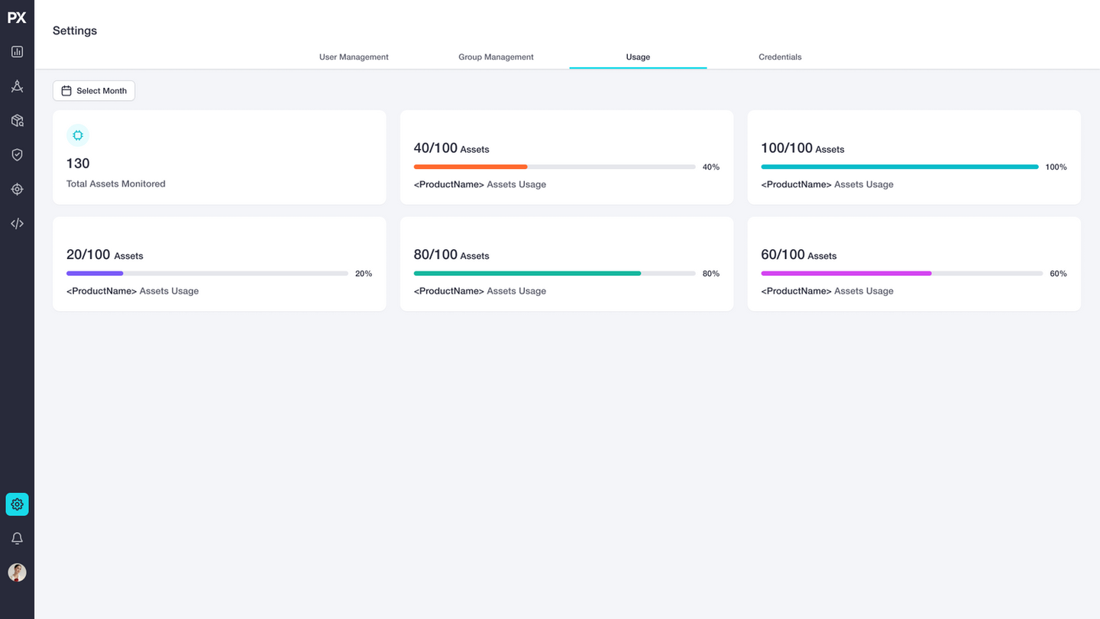Click the orange 40% usage bar

[555, 167]
